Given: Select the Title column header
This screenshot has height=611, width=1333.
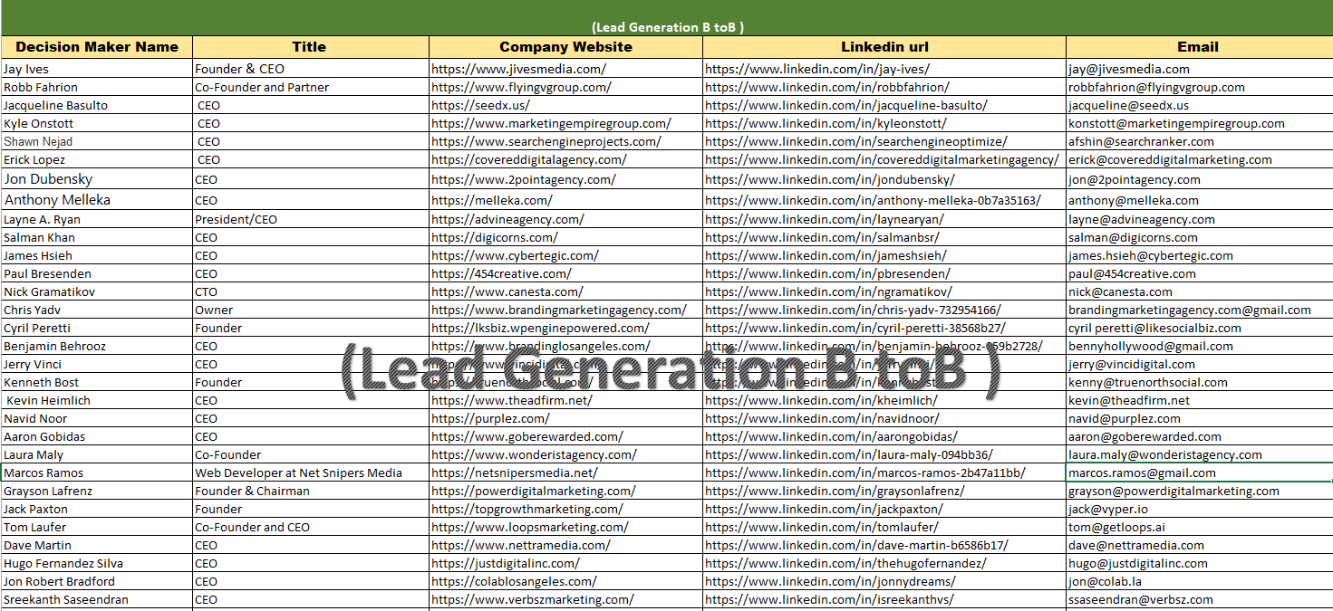Looking at the screenshot, I should coord(311,47).
